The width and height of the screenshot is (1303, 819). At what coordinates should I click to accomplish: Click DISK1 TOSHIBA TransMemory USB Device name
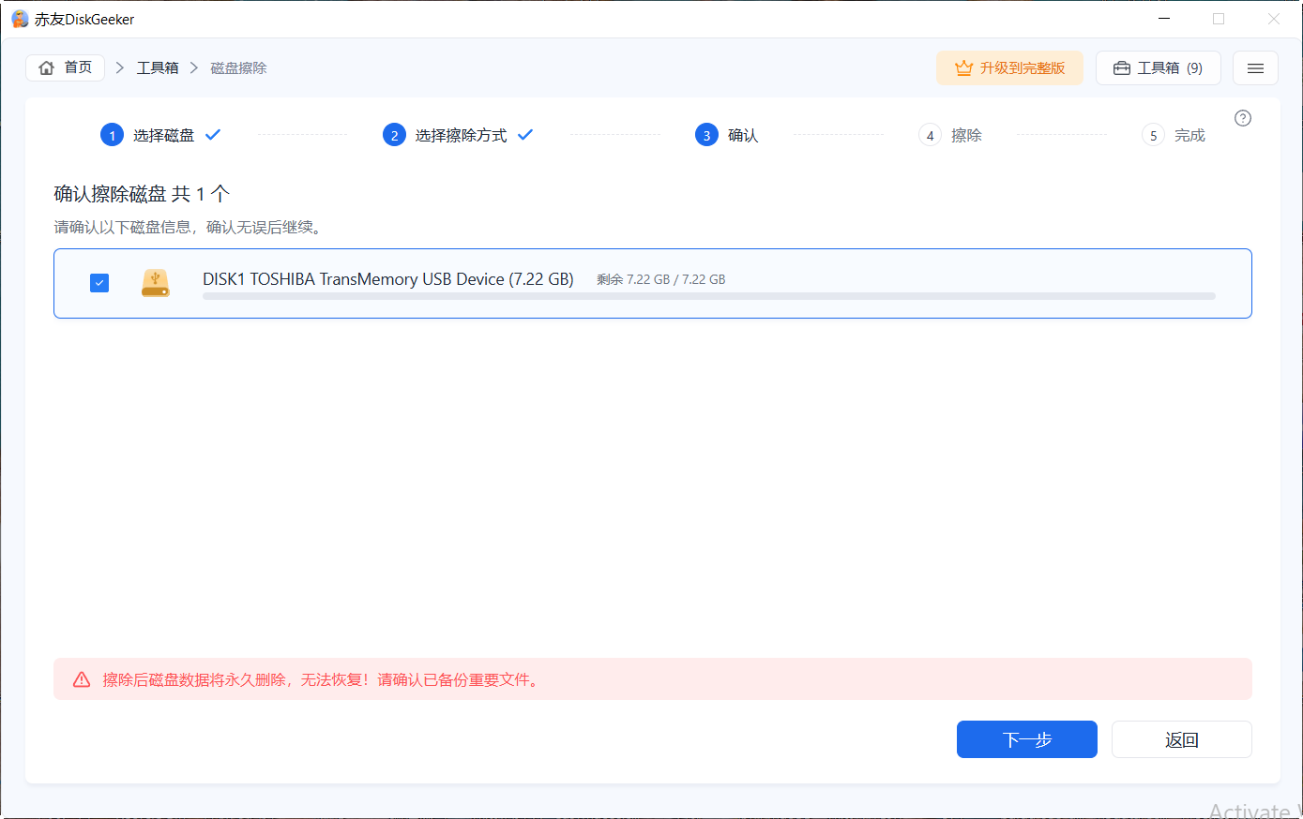pos(388,279)
